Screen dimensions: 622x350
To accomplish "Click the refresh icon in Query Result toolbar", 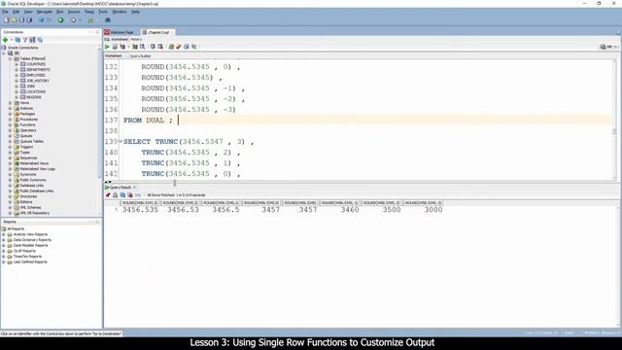I will [122, 194].
